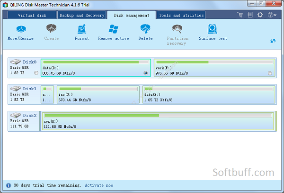Select the iso (G:) partition block
The width and height of the screenshot is (284, 193).
click(98, 94)
